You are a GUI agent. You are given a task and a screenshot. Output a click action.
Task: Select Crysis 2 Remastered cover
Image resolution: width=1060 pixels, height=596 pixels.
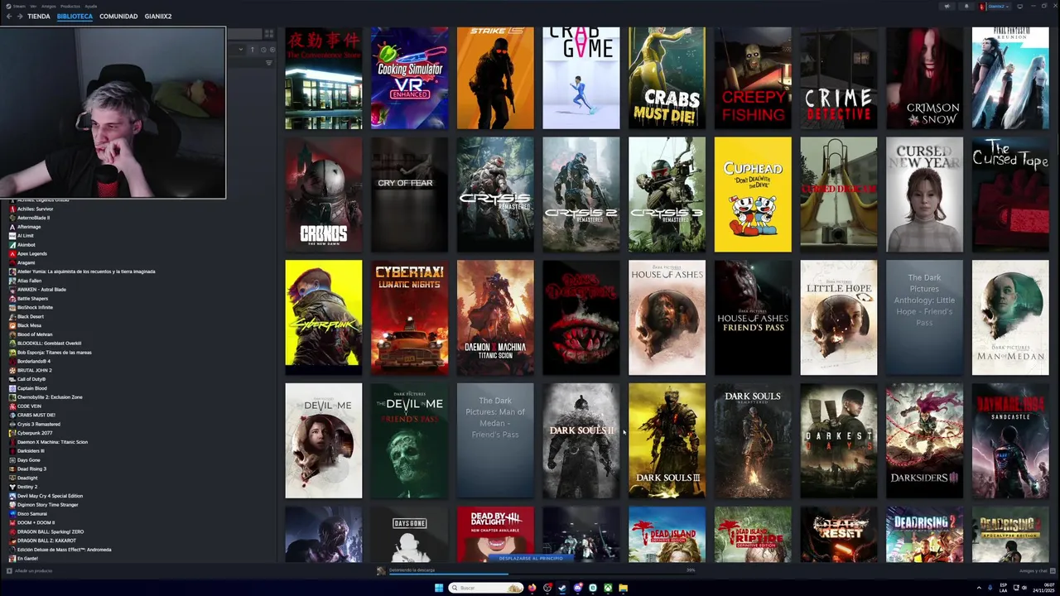tap(581, 195)
